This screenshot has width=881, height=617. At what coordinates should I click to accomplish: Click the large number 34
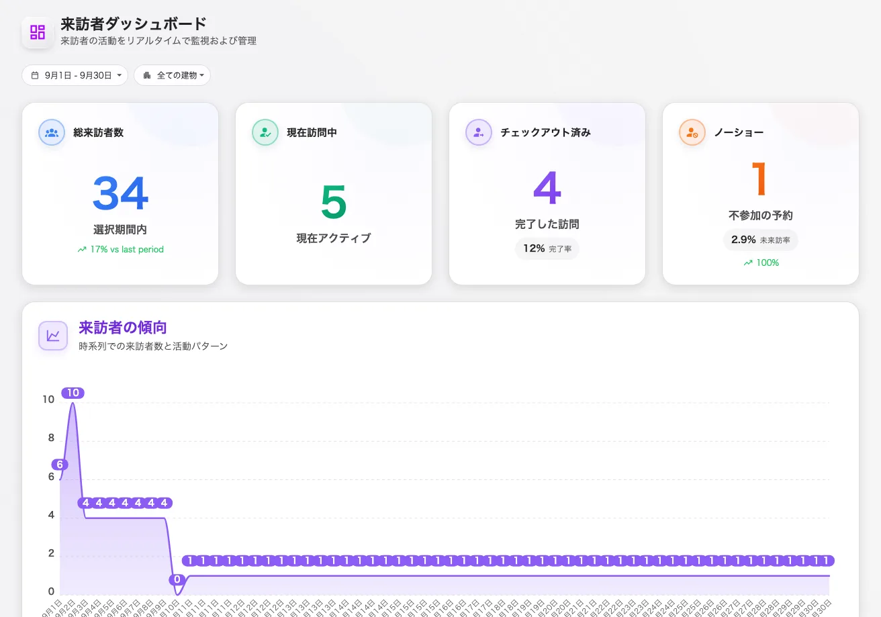click(120, 193)
